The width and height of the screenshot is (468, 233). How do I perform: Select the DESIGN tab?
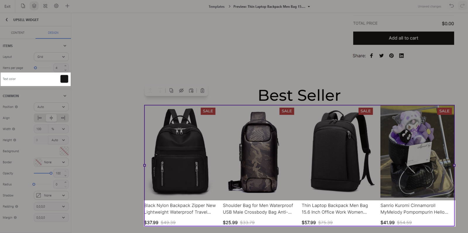tap(53, 33)
